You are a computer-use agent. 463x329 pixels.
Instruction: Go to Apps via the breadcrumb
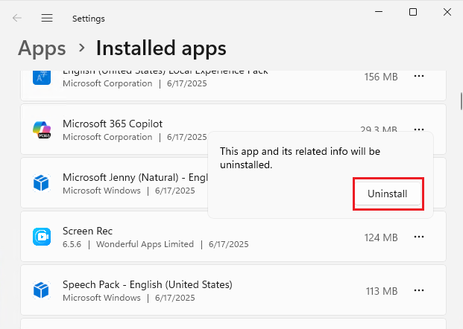(x=42, y=48)
